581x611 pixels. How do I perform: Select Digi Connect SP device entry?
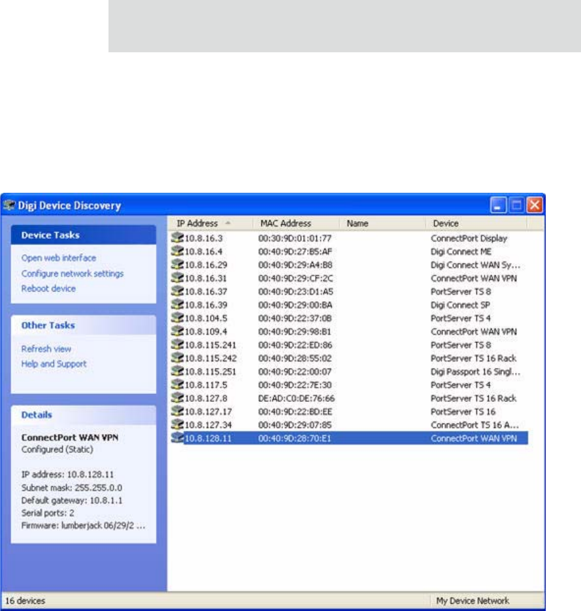pyautogui.click(x=461, y=305)
